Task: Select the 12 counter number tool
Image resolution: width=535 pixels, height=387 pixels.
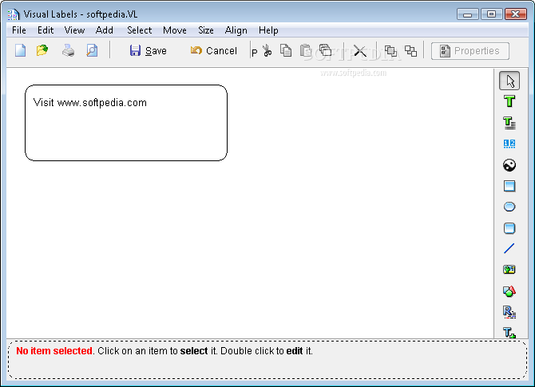Action: pyautogui.click(x=509, y=144)
